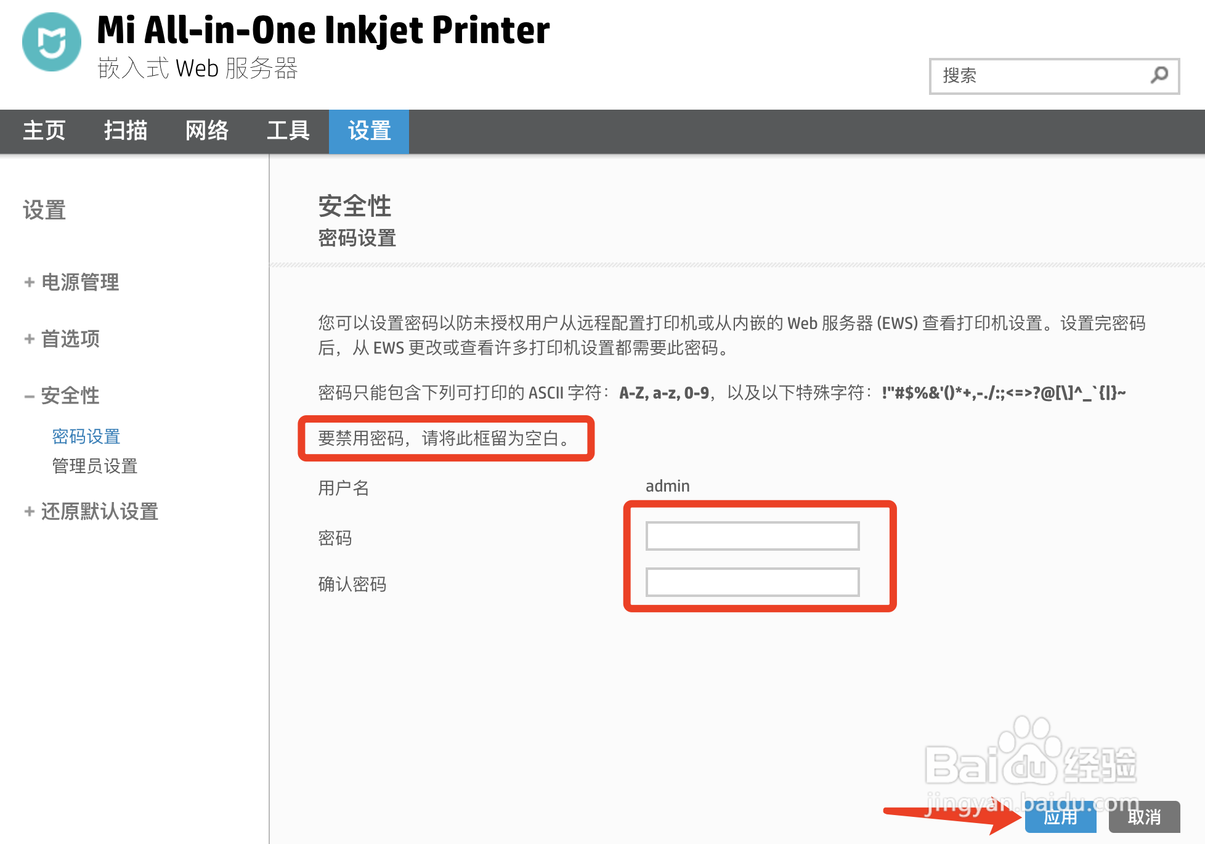Open the 主页 tab

tap(44, 131)
